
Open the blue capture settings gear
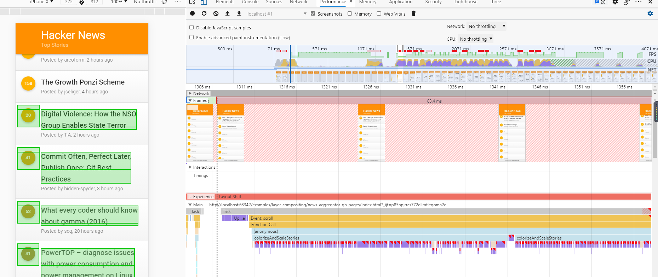click(650, 13)
